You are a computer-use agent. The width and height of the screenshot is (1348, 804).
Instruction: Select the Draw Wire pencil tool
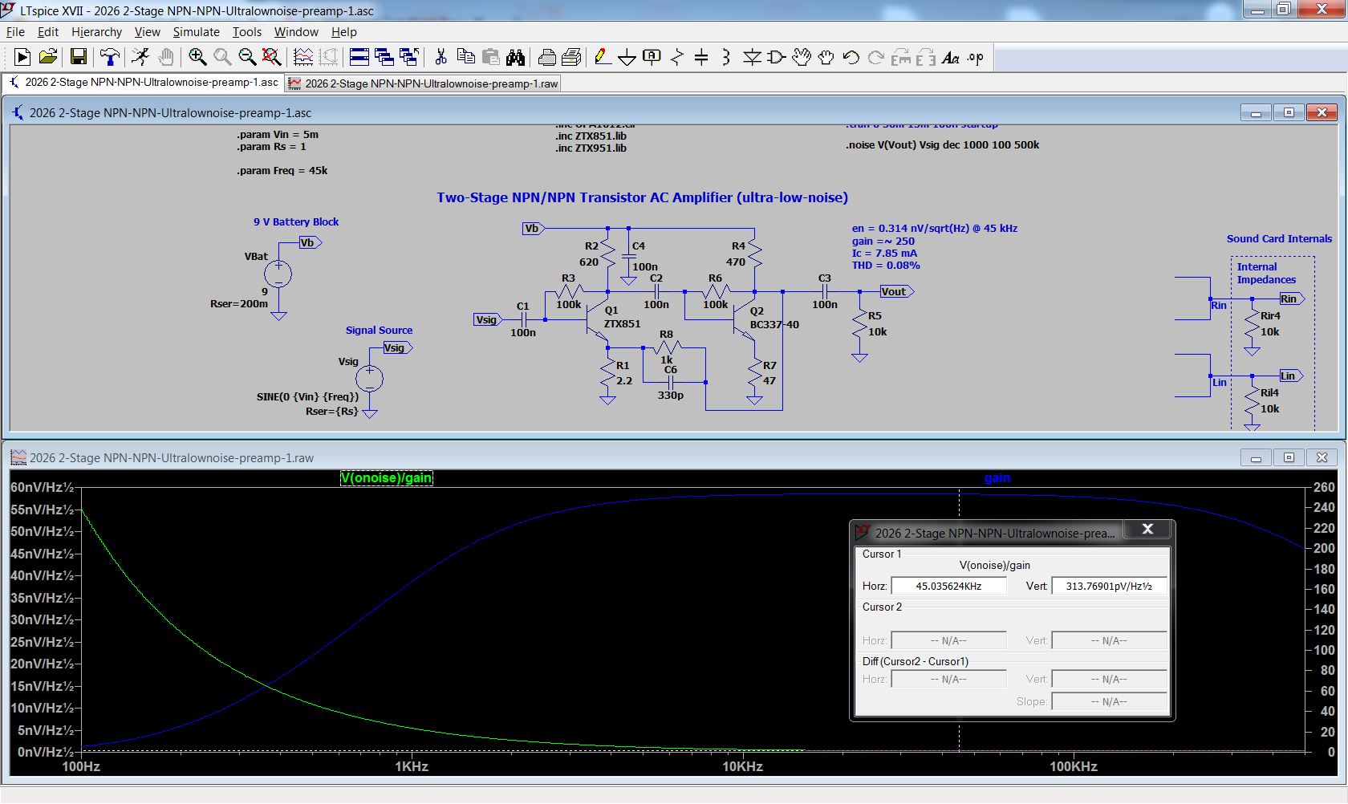[602, 57]
